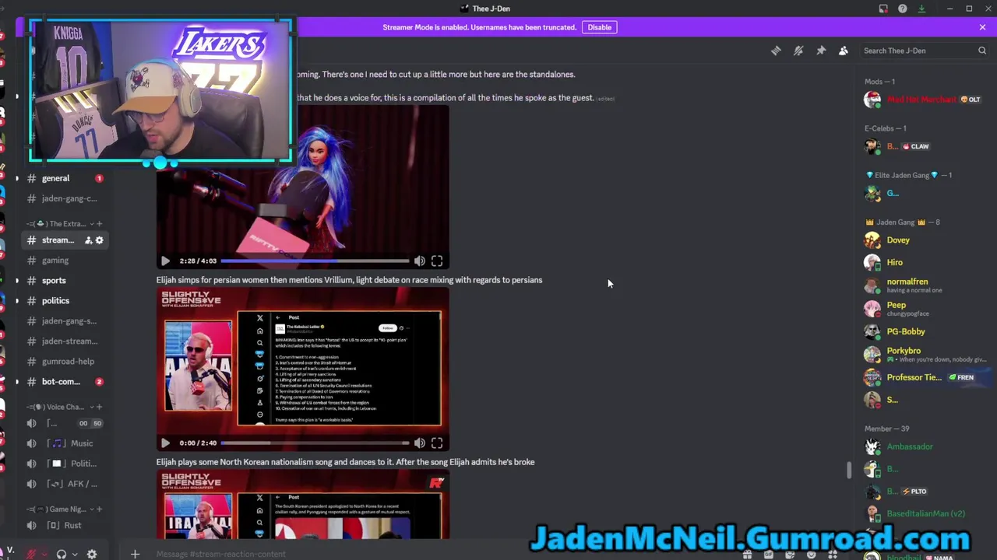Click the invite icon on the stream channel
This screenshot has width=997, height=560.
[x=88, y=240]
